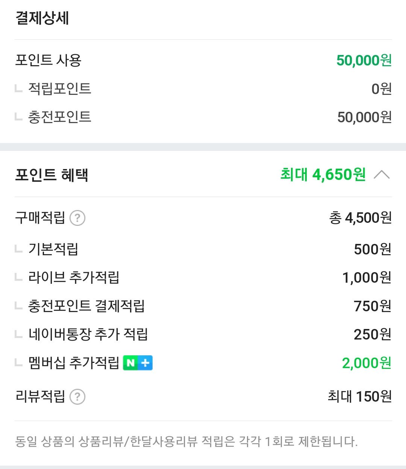Viewport: 406px width, 469px height.
Task: Click the 결제상세 heading
Action: click(x=42, y=18)
